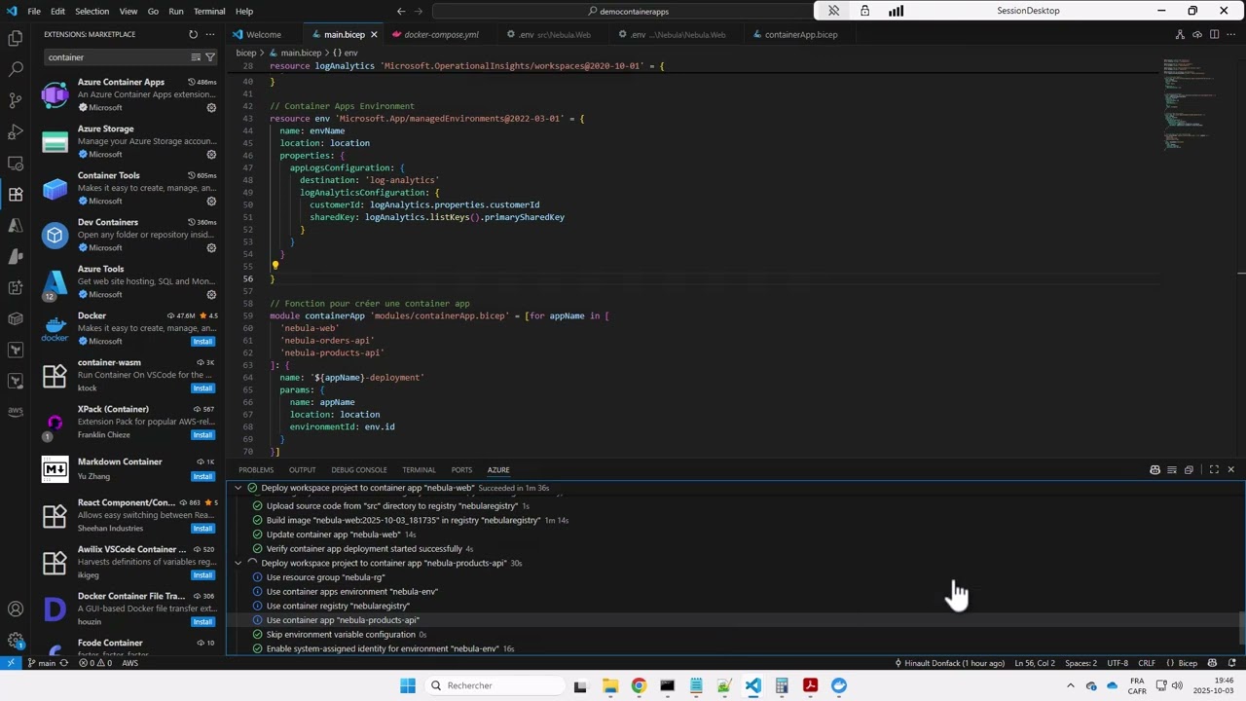This screenshot has width=1246, height=701.
Task: Split the editor to the right
Action: click(x=1214, y=34)
